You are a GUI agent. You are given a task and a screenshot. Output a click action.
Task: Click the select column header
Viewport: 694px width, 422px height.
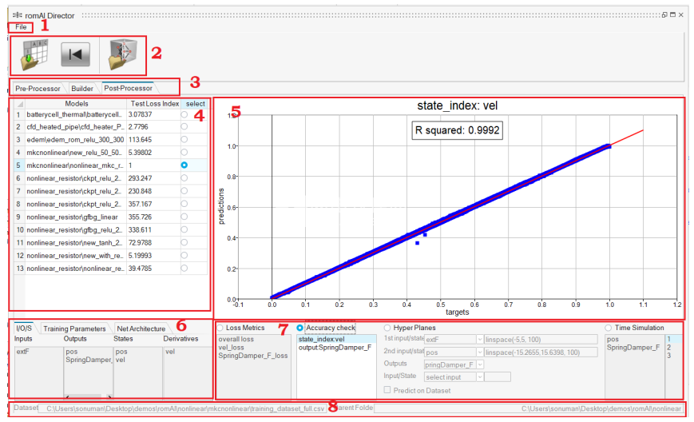coord(195,104)
